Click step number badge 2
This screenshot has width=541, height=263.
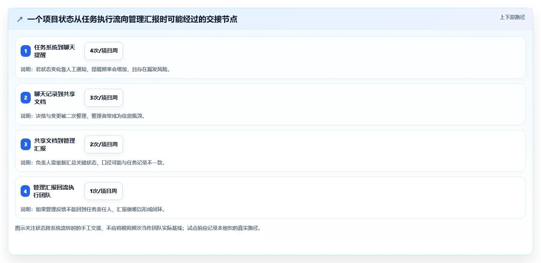[26, 98]
